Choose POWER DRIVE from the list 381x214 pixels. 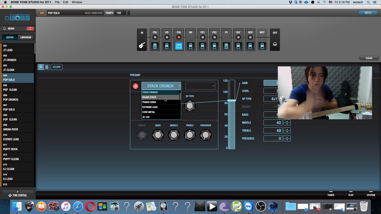coord(160,102)
